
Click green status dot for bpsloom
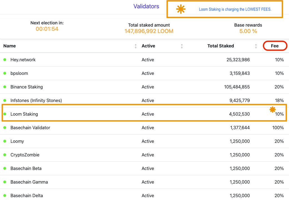pos(5,73)
